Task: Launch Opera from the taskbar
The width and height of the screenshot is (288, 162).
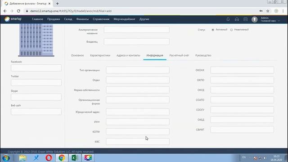Action: 49,158
